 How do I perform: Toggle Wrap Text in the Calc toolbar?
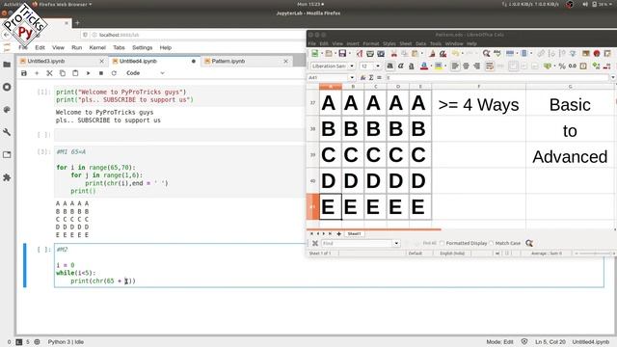[489, 67]
